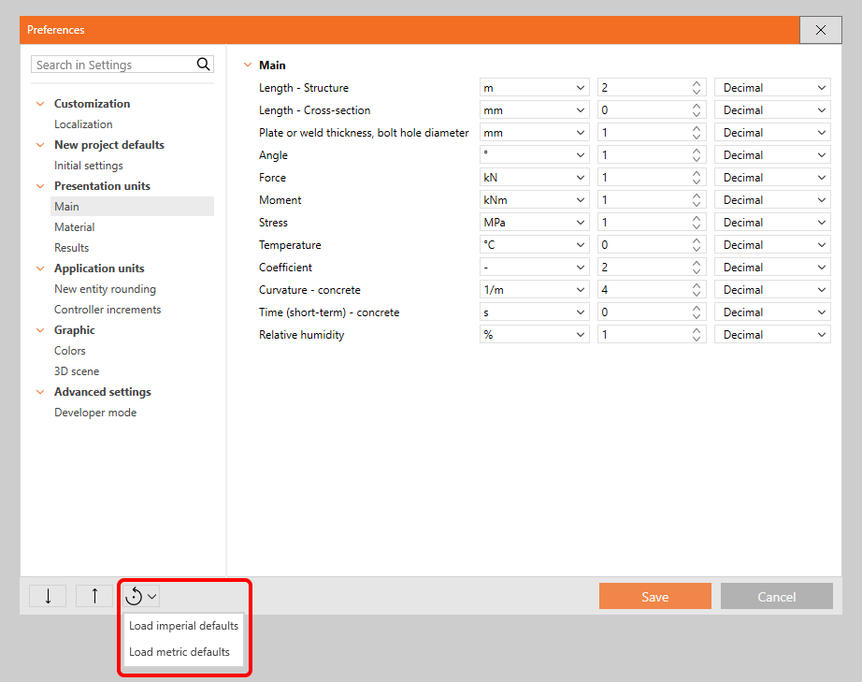This screenshot has height=682, width=862.
Task: Choose Load imperial defaults from menu
Action: 183,626
